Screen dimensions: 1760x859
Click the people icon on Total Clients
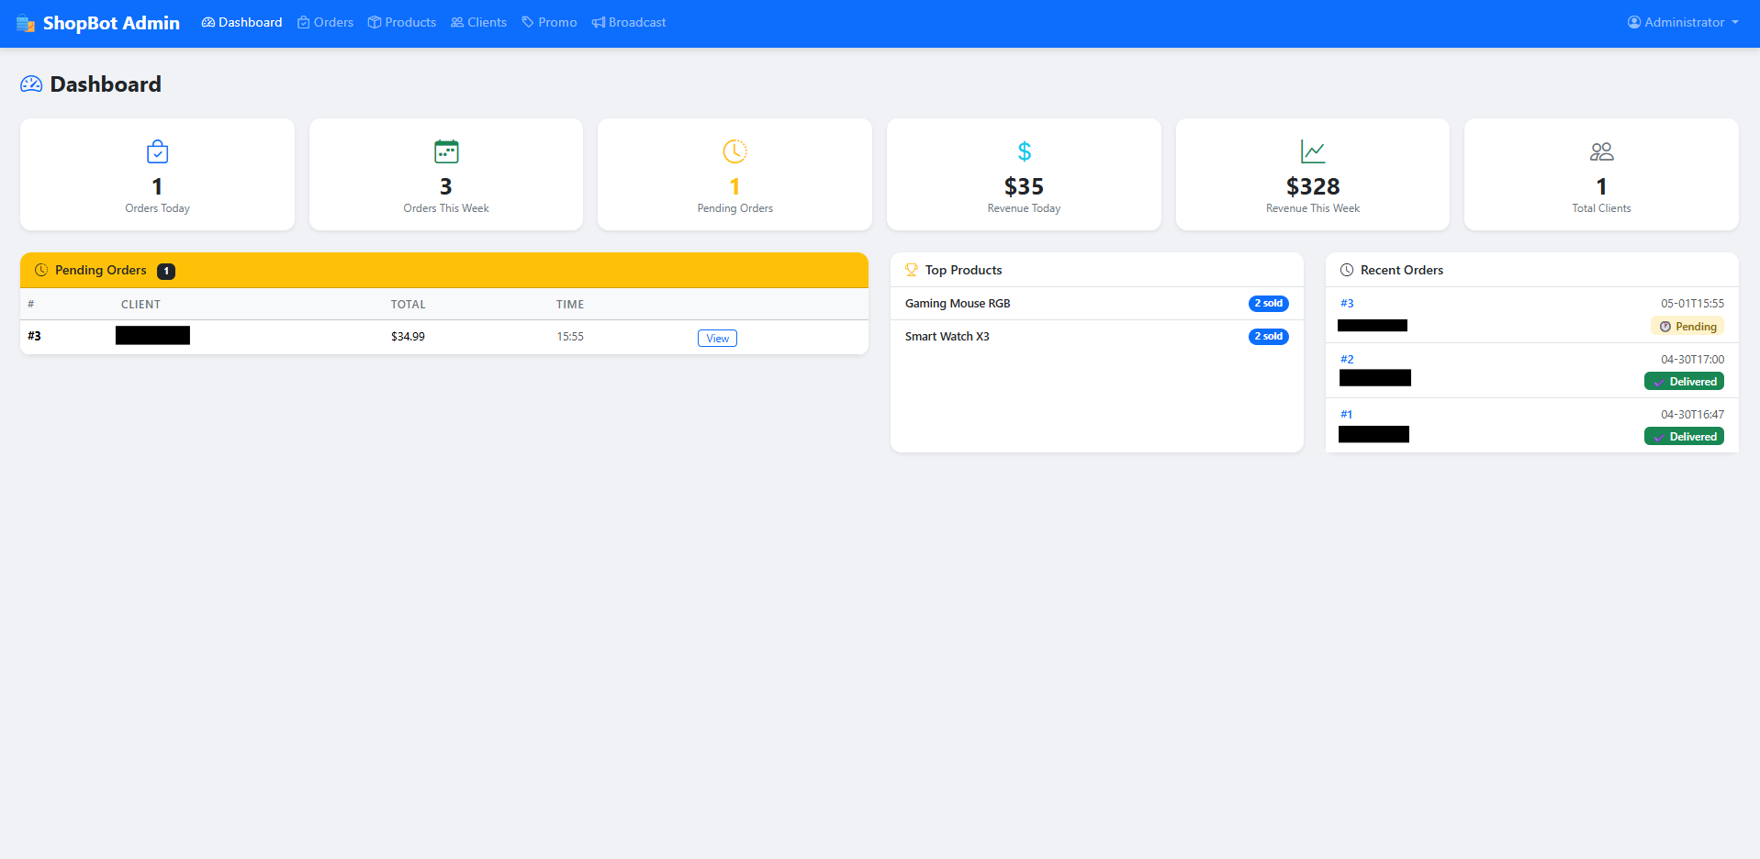1602,151
